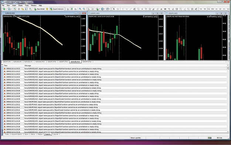The height and width of the screenshot is (145, 231).
Task: Switch chart to M15 timeframe
Action: point(208,9)
